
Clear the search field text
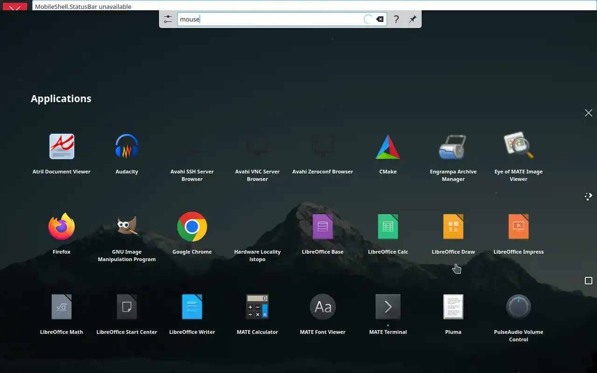pos(380,19)
